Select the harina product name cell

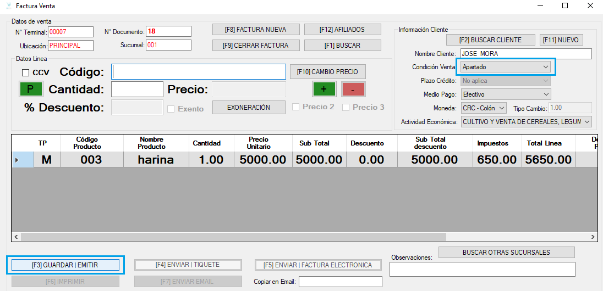tap(156, 160)
